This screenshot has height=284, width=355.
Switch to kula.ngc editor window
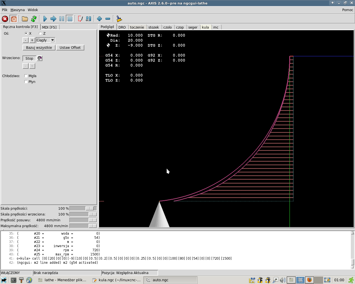[116, 280]
